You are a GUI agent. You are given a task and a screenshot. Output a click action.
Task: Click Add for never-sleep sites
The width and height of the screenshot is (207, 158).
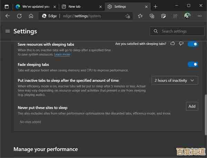tap(192, 106)
